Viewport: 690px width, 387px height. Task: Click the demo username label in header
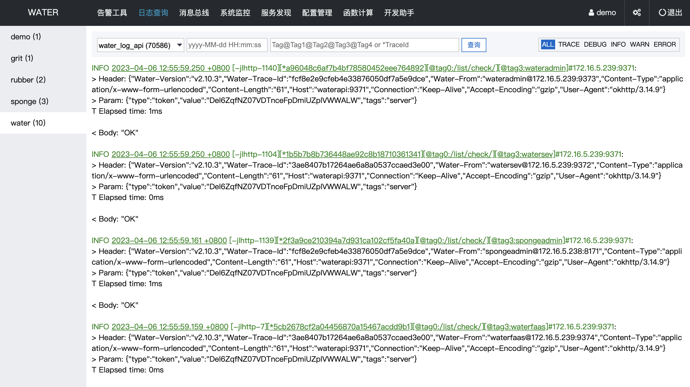pyautogui.click(x=606, y=13)
